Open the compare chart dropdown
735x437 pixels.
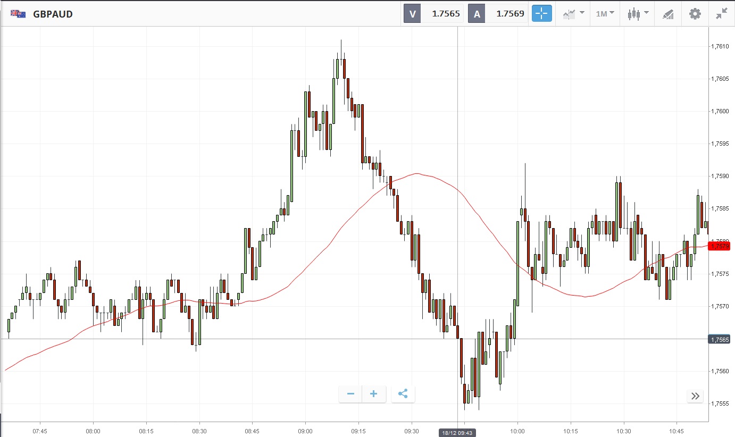pyautogui.click(x=574, y=14)
